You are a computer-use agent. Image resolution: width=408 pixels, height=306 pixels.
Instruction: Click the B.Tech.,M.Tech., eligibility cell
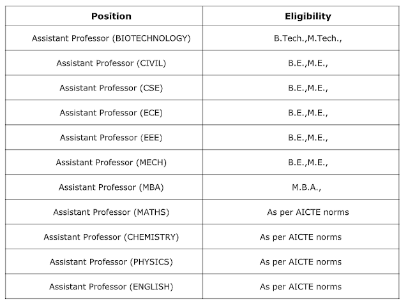(301, 38)
